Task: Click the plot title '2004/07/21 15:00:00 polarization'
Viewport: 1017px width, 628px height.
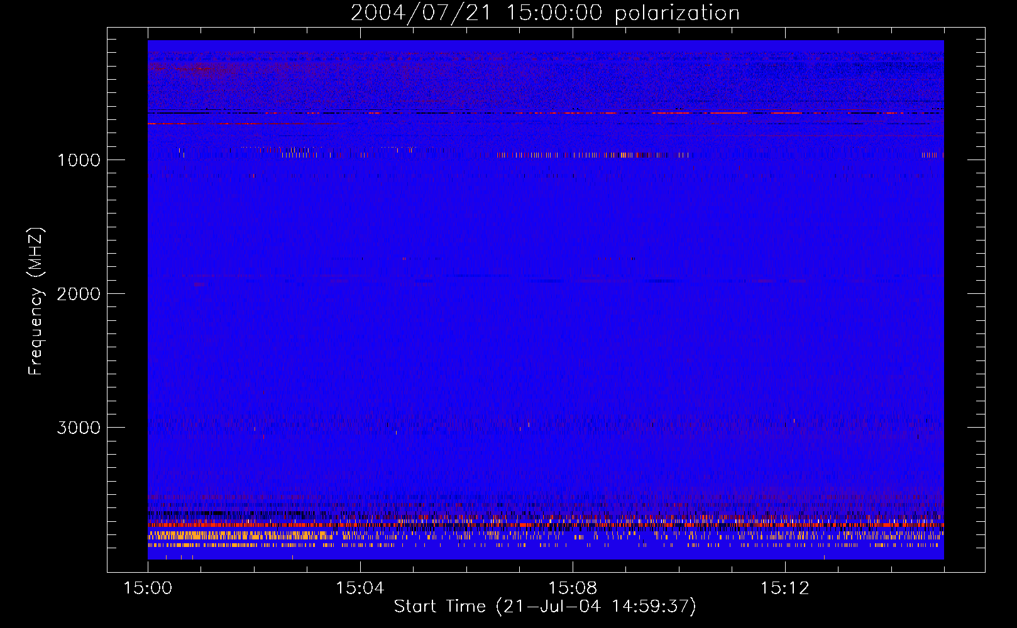Action: (x=545, y=13)
